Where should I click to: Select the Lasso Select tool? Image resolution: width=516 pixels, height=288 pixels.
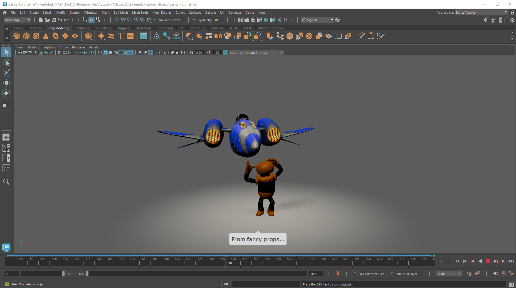click(x=6, y=62)
